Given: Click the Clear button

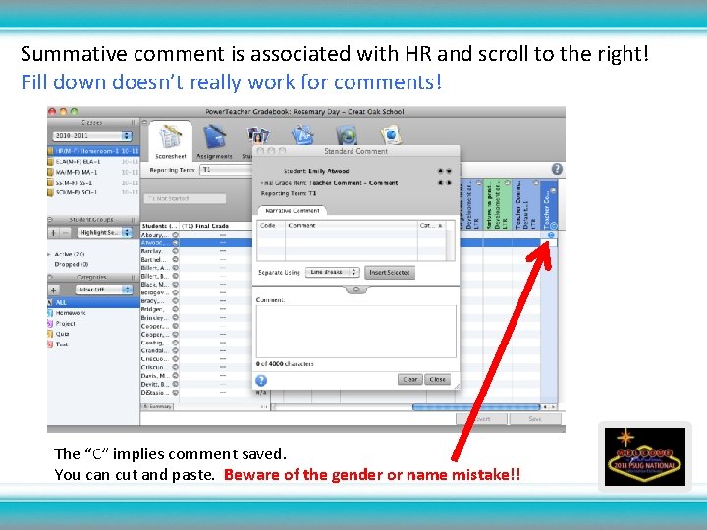Looking at the screenshot, I should tap(409, 380).
